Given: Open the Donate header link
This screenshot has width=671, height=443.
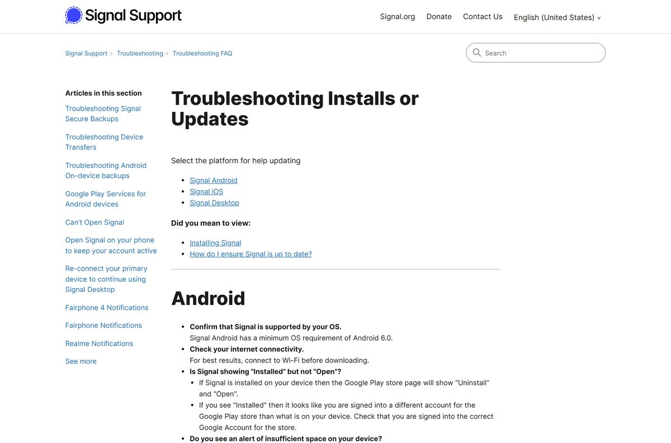Looking at the screenshot, I should [439, 17].
